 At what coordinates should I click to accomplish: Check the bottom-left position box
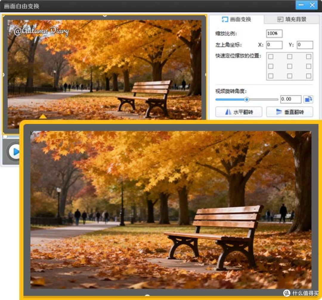(271, 76)
